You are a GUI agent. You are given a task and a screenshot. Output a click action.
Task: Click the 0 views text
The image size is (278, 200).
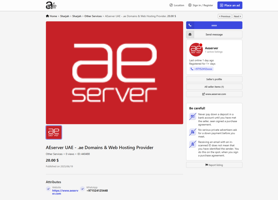tap(70, 154)
